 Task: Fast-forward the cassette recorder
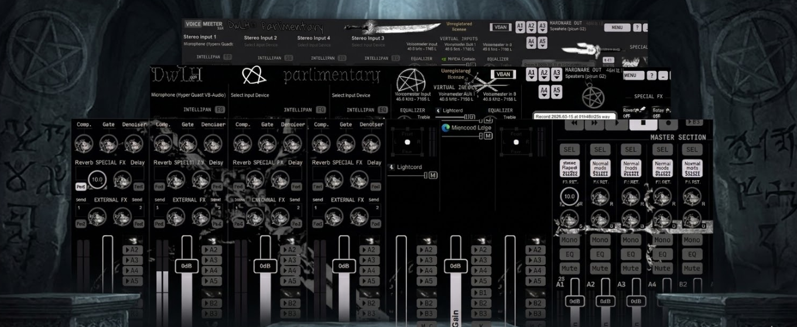tap(595, 123)
